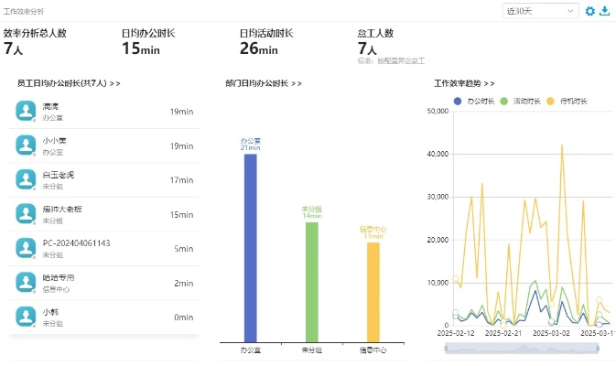Viewport: 616px width, 366px height.
Task: Click the avatar icon for 白玉老虎
Action: (x=26, y=179)
